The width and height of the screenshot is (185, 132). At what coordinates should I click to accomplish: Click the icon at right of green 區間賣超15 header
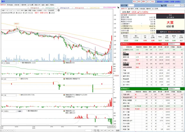[x=181, y=89]
